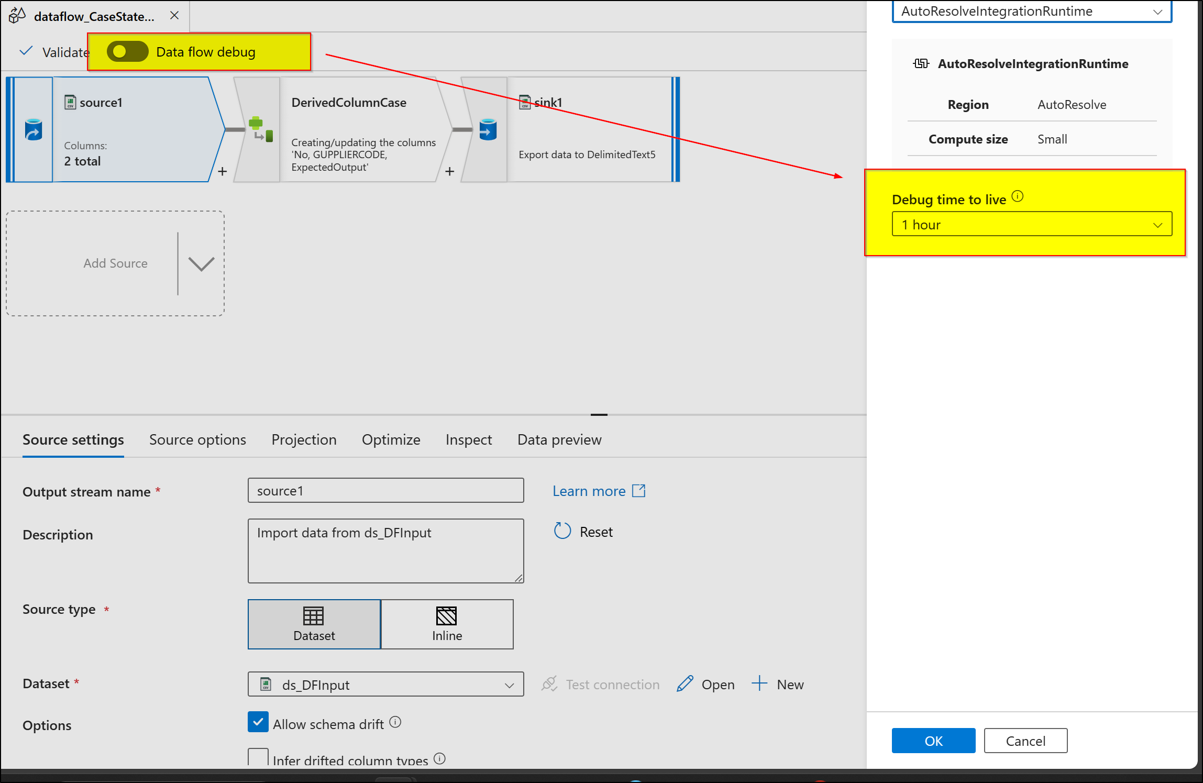Click the grayed-out Test connection link
The image size is (1203, 783).
[x=601, y=684]
